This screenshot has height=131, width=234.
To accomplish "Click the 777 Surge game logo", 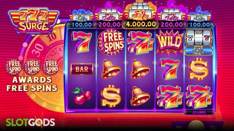I will [x=34, y=20].
